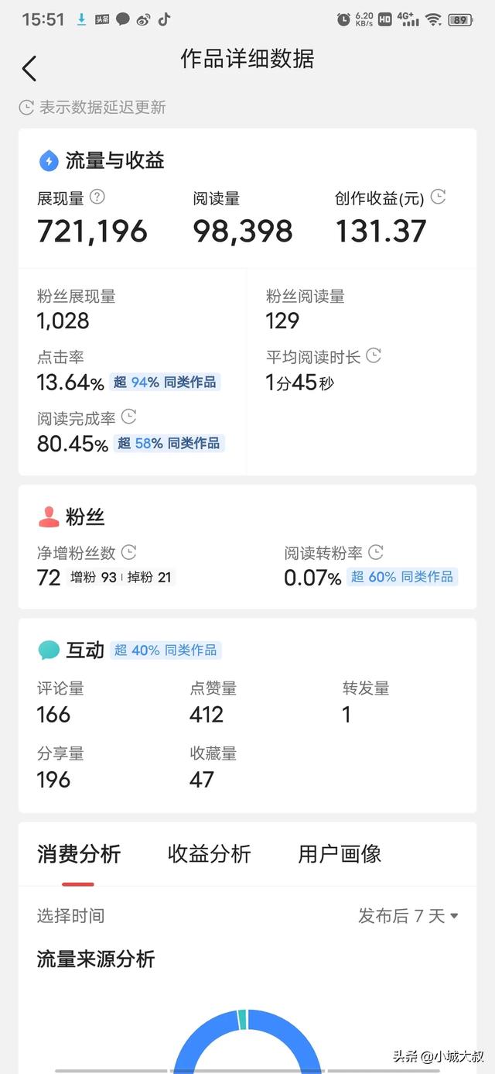
Task: Tap the red person 粉丝 icon
Action: point(49,516)
